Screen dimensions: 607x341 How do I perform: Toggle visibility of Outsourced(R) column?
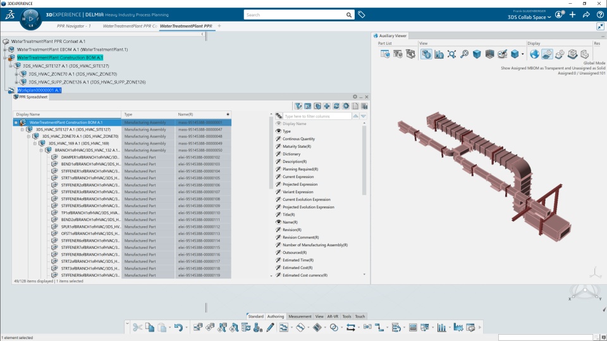pos(278,253)
